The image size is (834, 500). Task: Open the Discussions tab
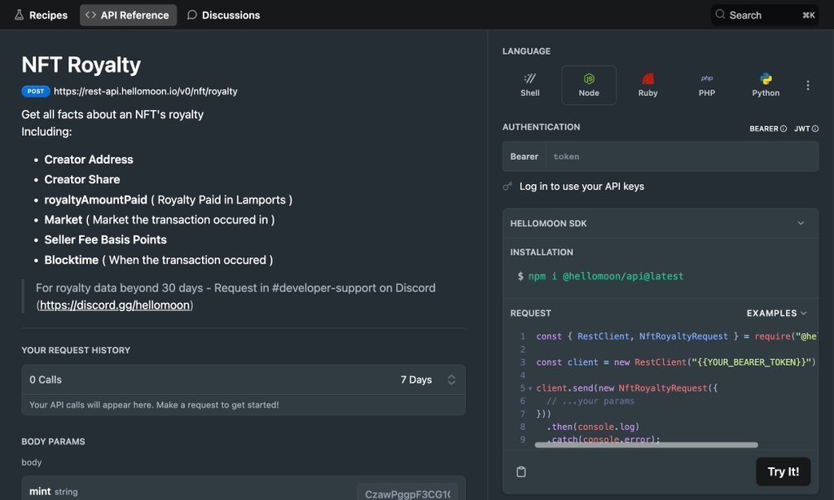click(223, 15)
